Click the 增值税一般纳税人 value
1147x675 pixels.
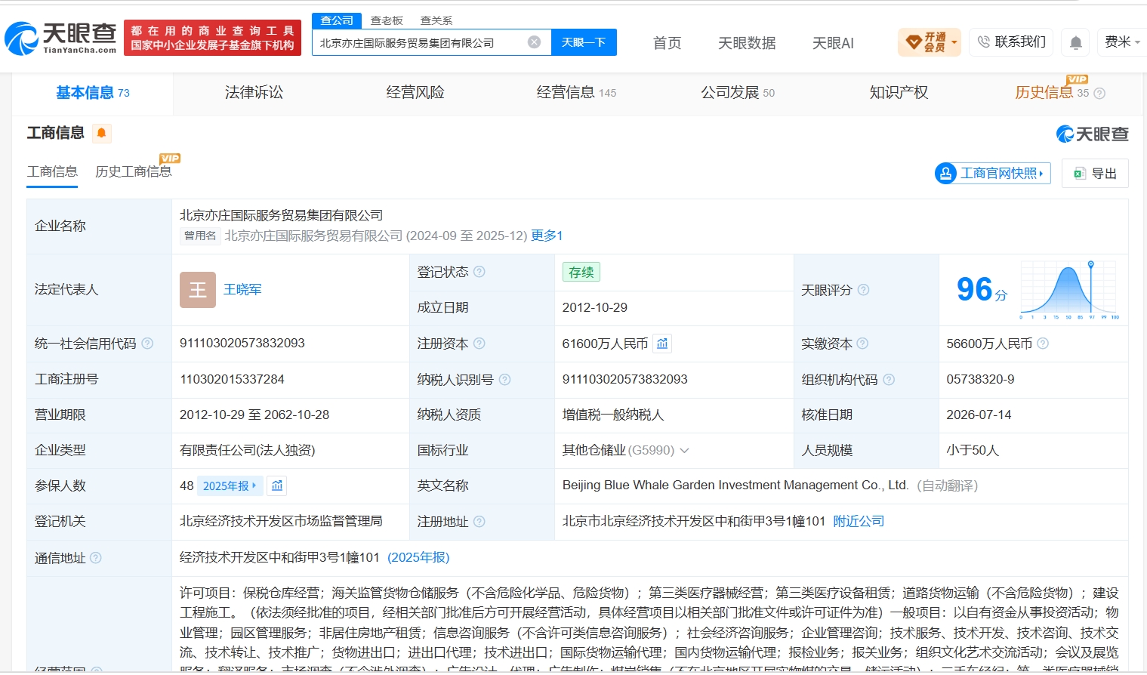tap(613, 415)
